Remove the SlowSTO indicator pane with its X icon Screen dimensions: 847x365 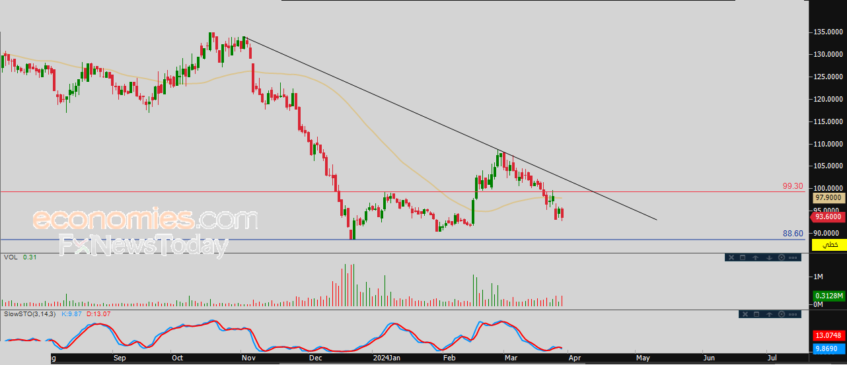[x=745, y=314]
